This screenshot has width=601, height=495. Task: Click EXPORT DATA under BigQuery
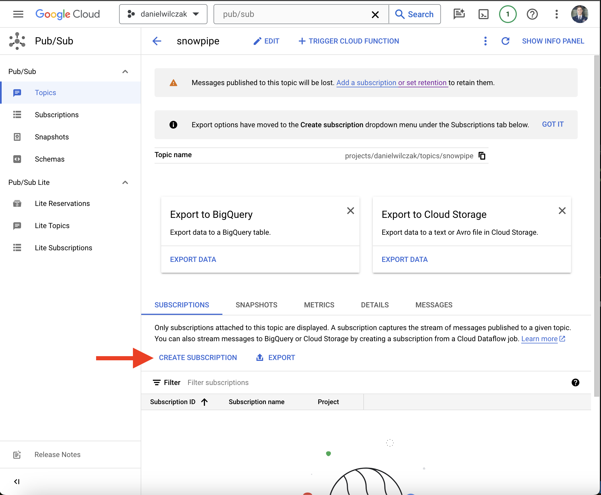(x=193, y=259)
